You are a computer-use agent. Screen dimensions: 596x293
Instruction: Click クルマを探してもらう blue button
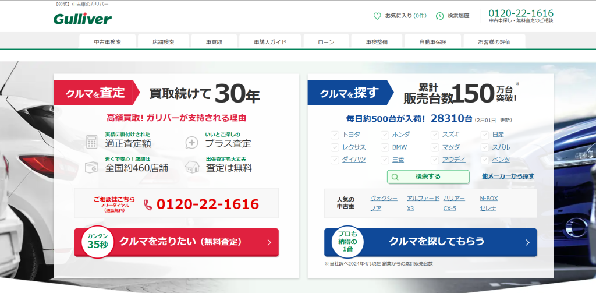[431, 242]
